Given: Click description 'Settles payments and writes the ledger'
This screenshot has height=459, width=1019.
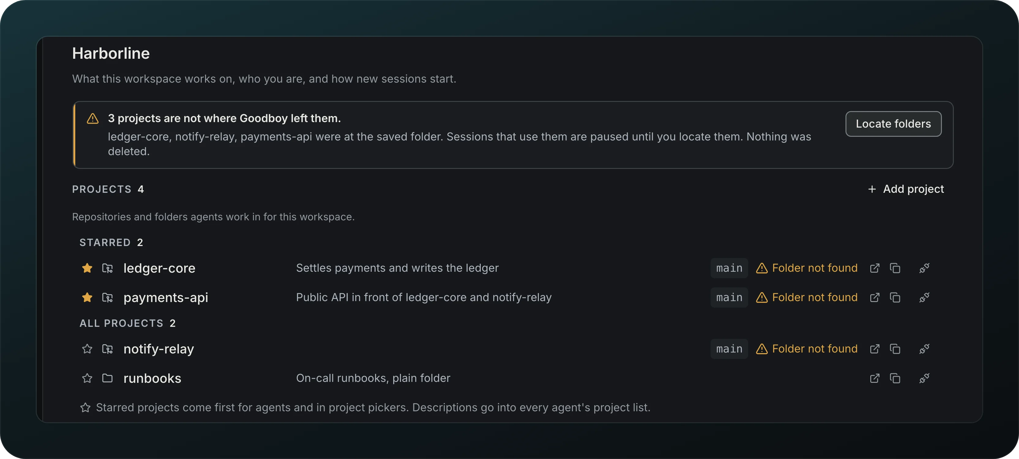Looking at the screenshot, I should coord(397,268).
